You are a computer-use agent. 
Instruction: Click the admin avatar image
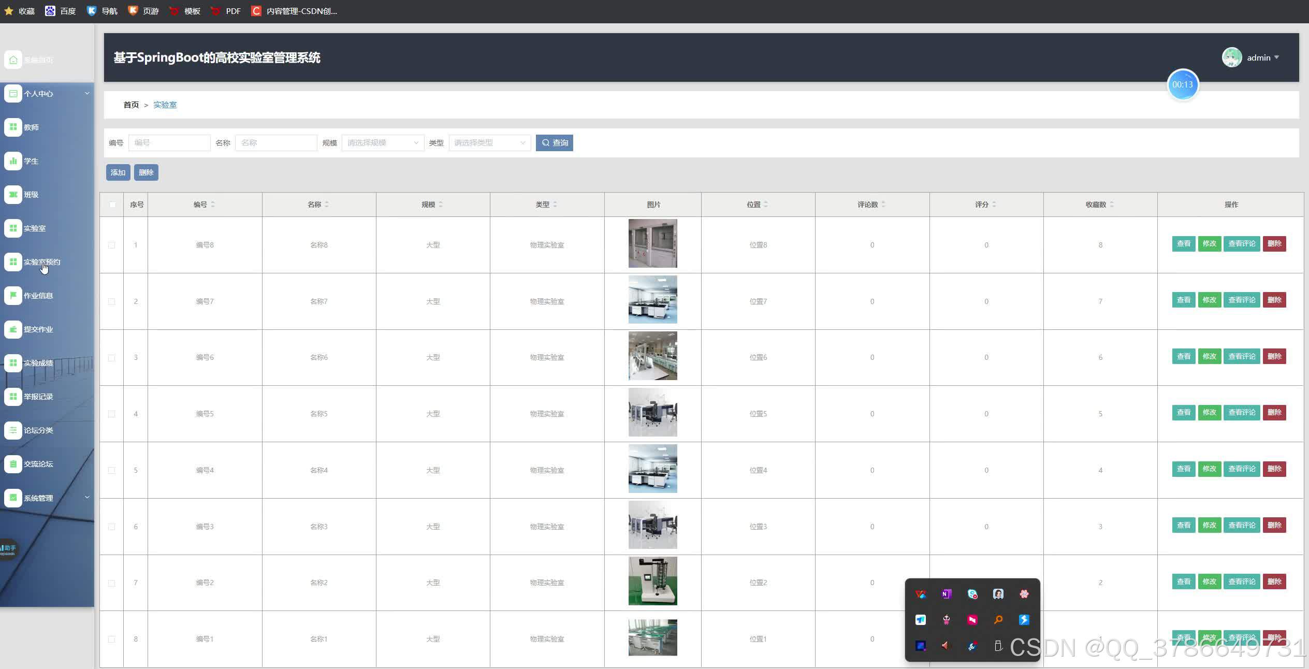[x=1231, y=57]
